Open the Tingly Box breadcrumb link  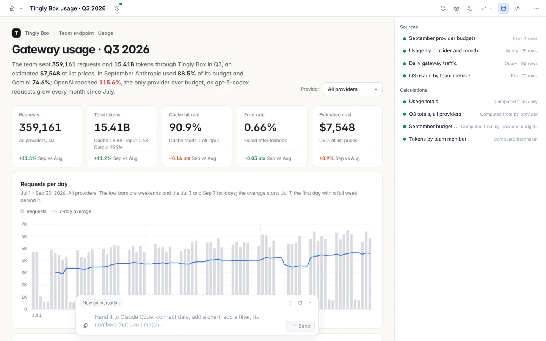tap(37, 33)
